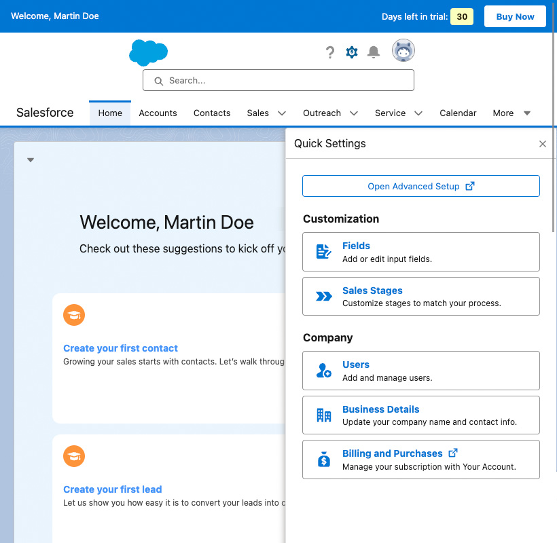Click the More navigation item
This screenshot has width=557, height=543.
click(503, 113)
